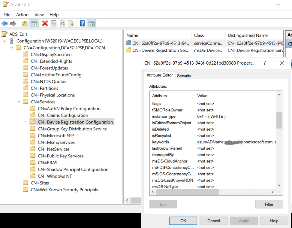Click the Distinguished Name column header
This screenshot has height=228, width=292.
click(248, 35)
